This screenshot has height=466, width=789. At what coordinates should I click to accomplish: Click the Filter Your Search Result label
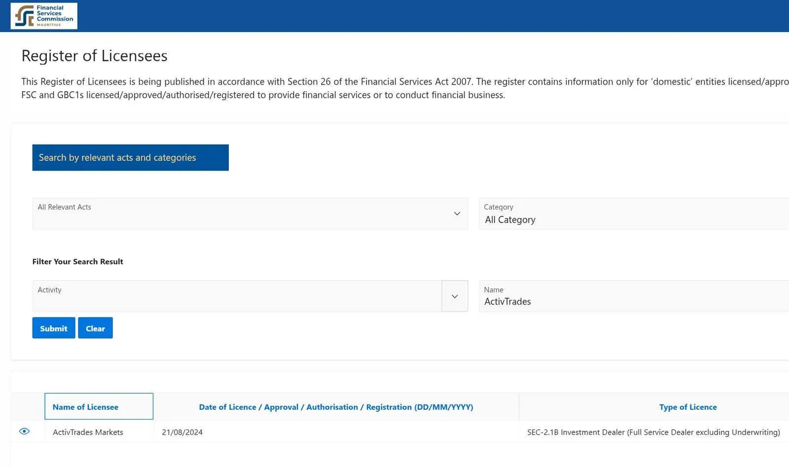tap(78, 261)
